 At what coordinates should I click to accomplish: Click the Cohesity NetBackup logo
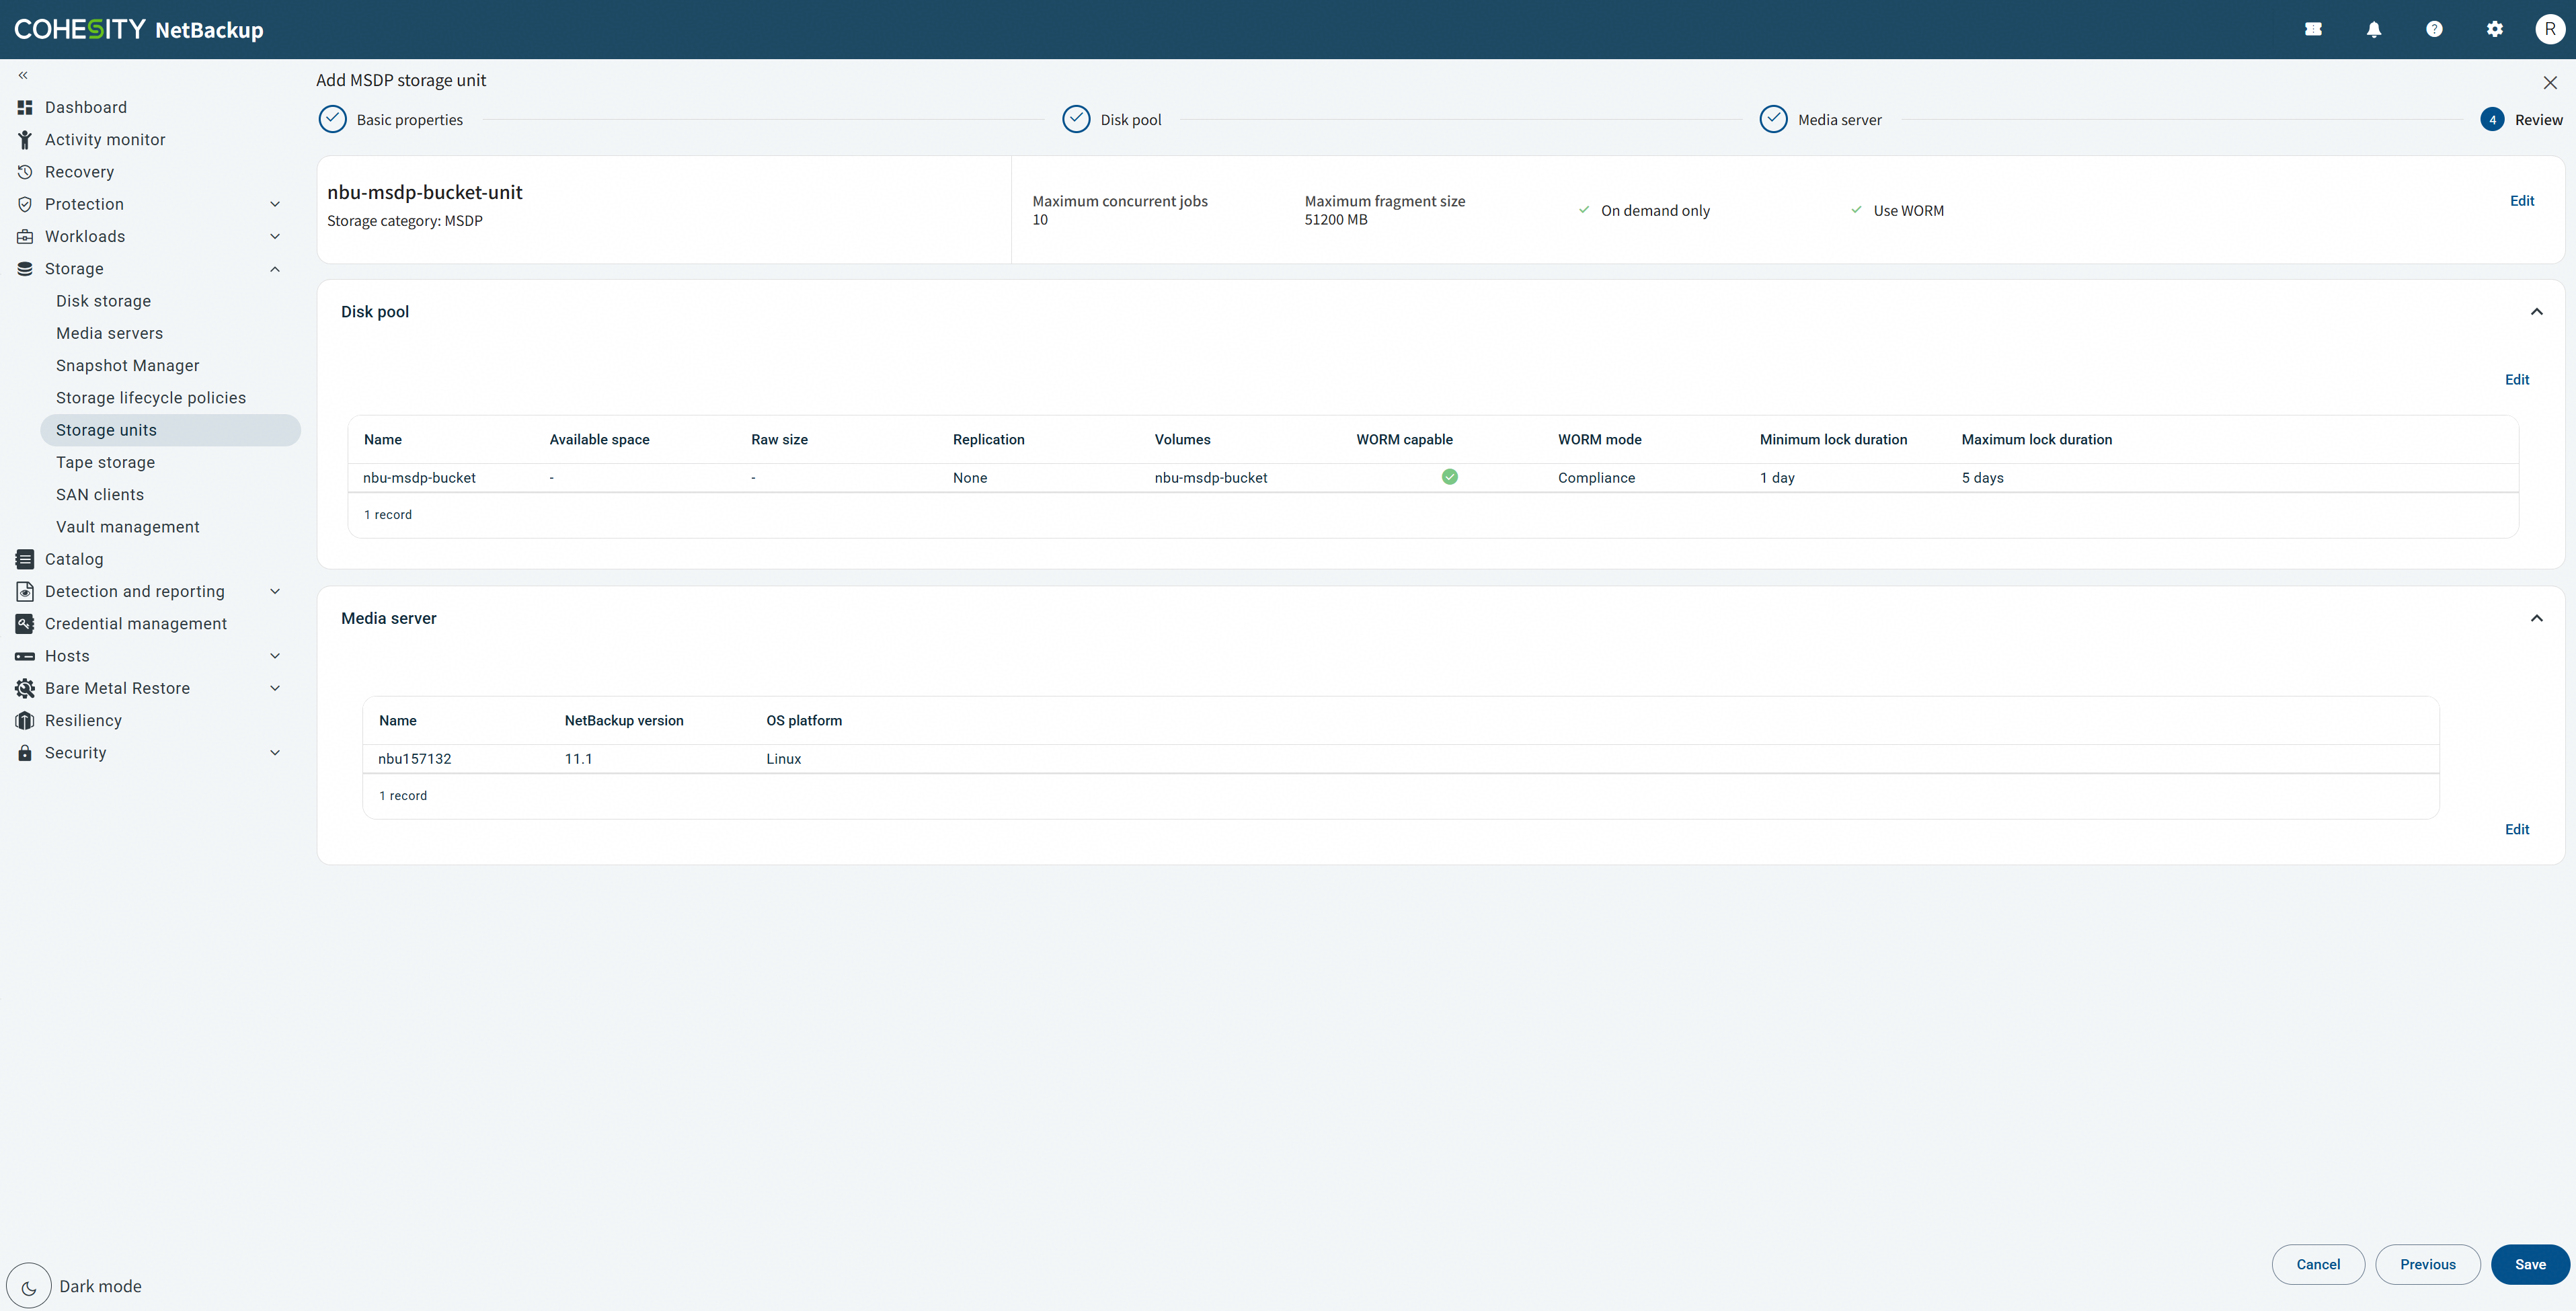[139, 29]
